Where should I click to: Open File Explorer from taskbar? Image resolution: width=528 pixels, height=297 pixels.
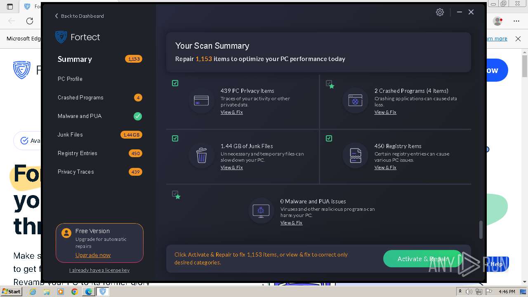tap(47, 292)
